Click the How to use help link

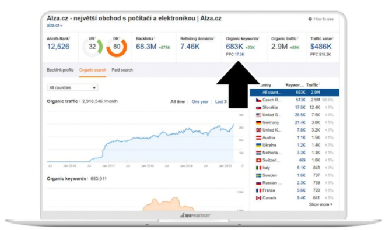[x=321, y=19]
